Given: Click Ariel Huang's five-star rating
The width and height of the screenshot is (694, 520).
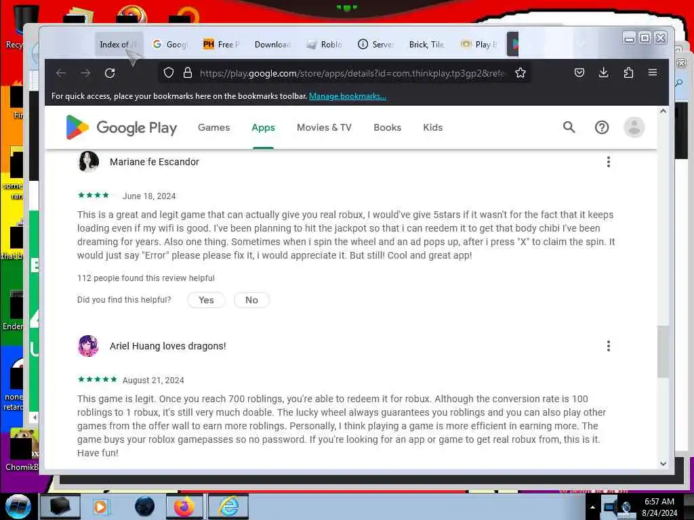Looking at the screenshot, I should pos(98,379).
